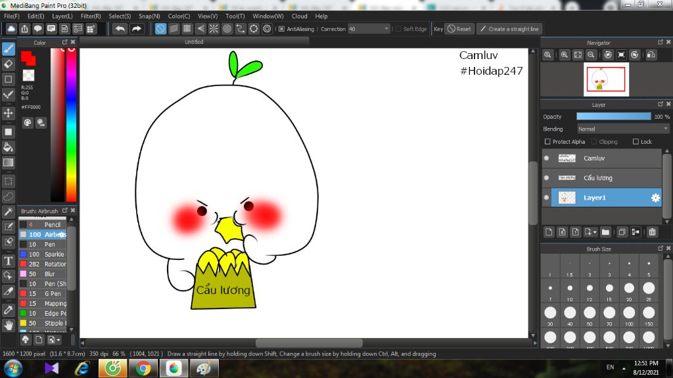Expand brush panel add dropdown

[x=58, y=340]
